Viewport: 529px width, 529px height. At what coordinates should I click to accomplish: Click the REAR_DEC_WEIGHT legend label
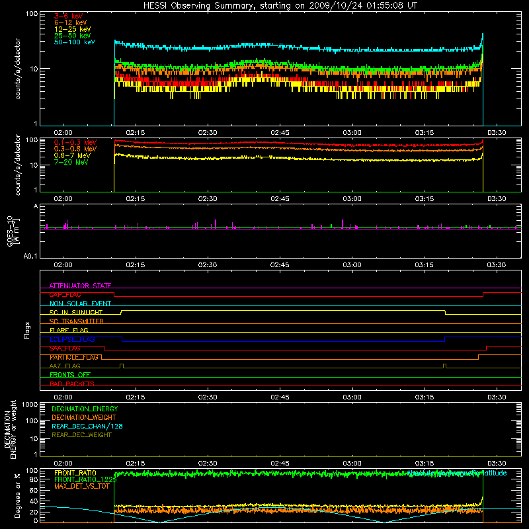tap(81, 435)
